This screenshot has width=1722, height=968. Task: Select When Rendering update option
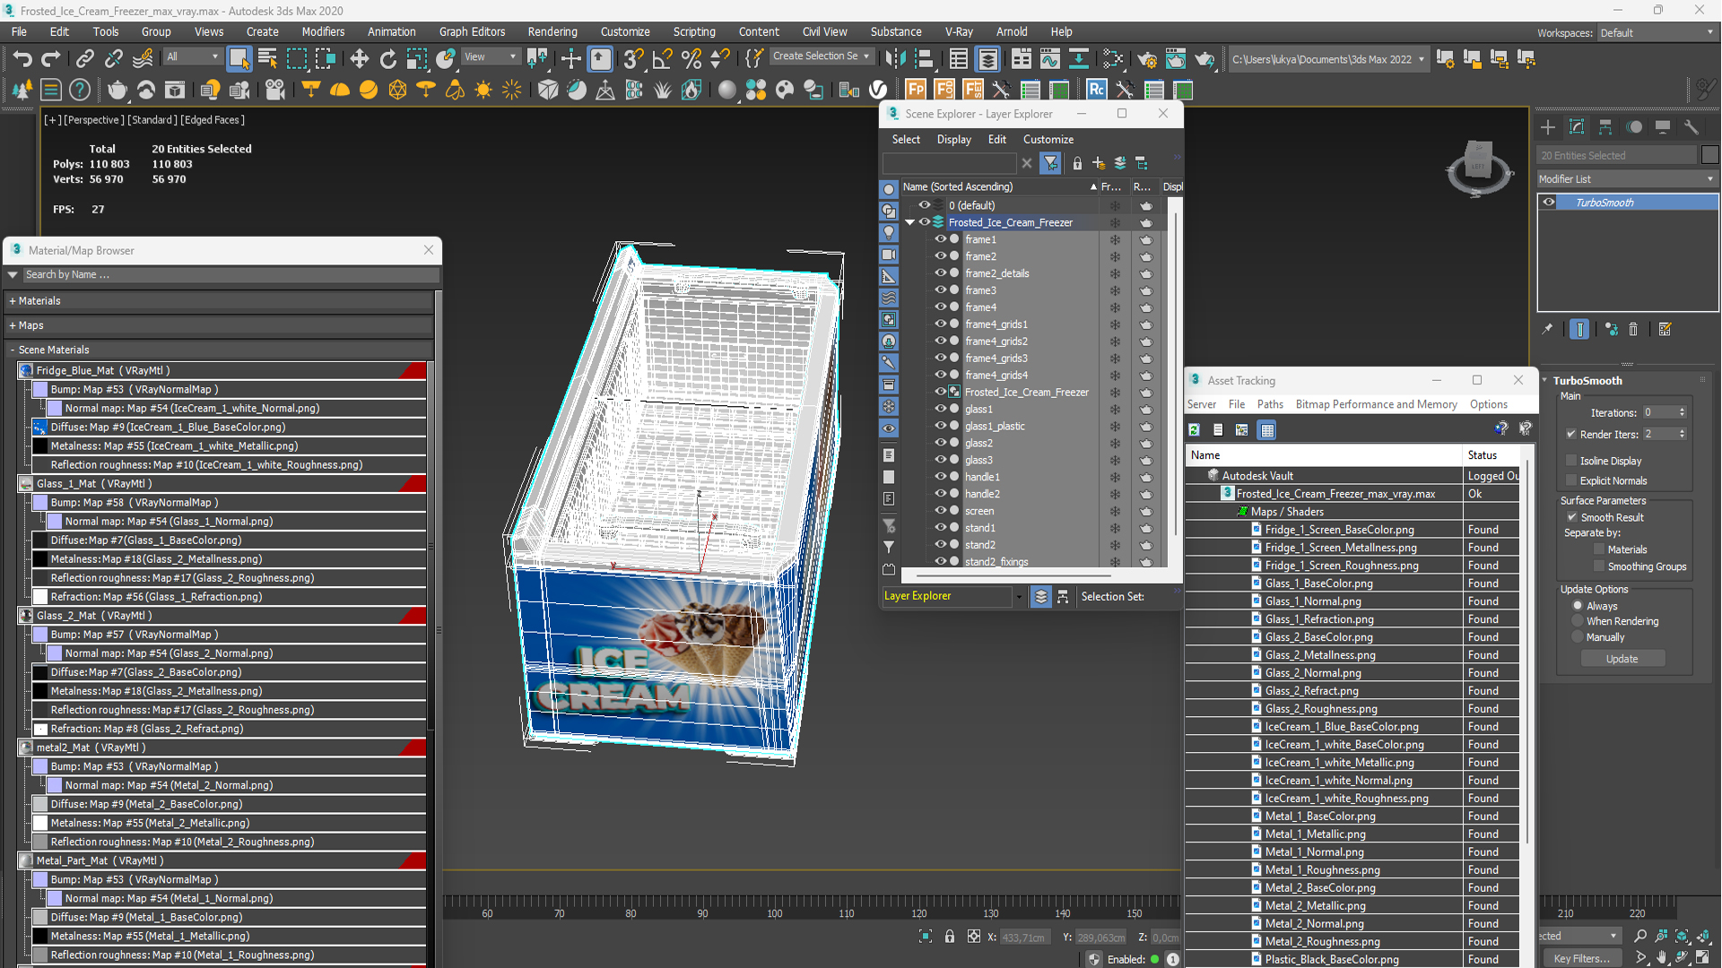tap(1578, 621)
